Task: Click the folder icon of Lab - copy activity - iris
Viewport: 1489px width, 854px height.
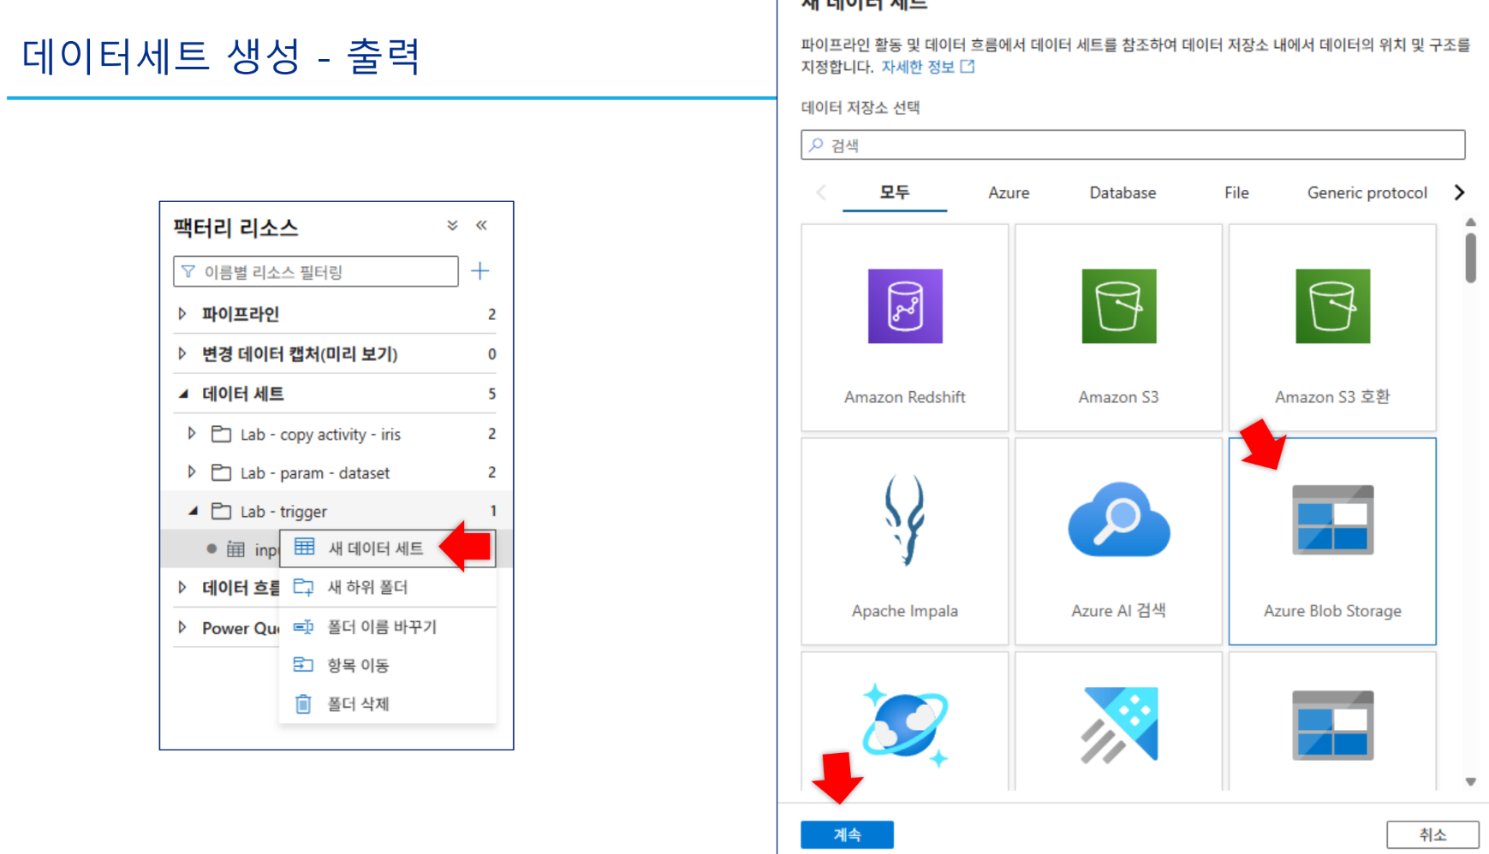Action: click(222, 434)
